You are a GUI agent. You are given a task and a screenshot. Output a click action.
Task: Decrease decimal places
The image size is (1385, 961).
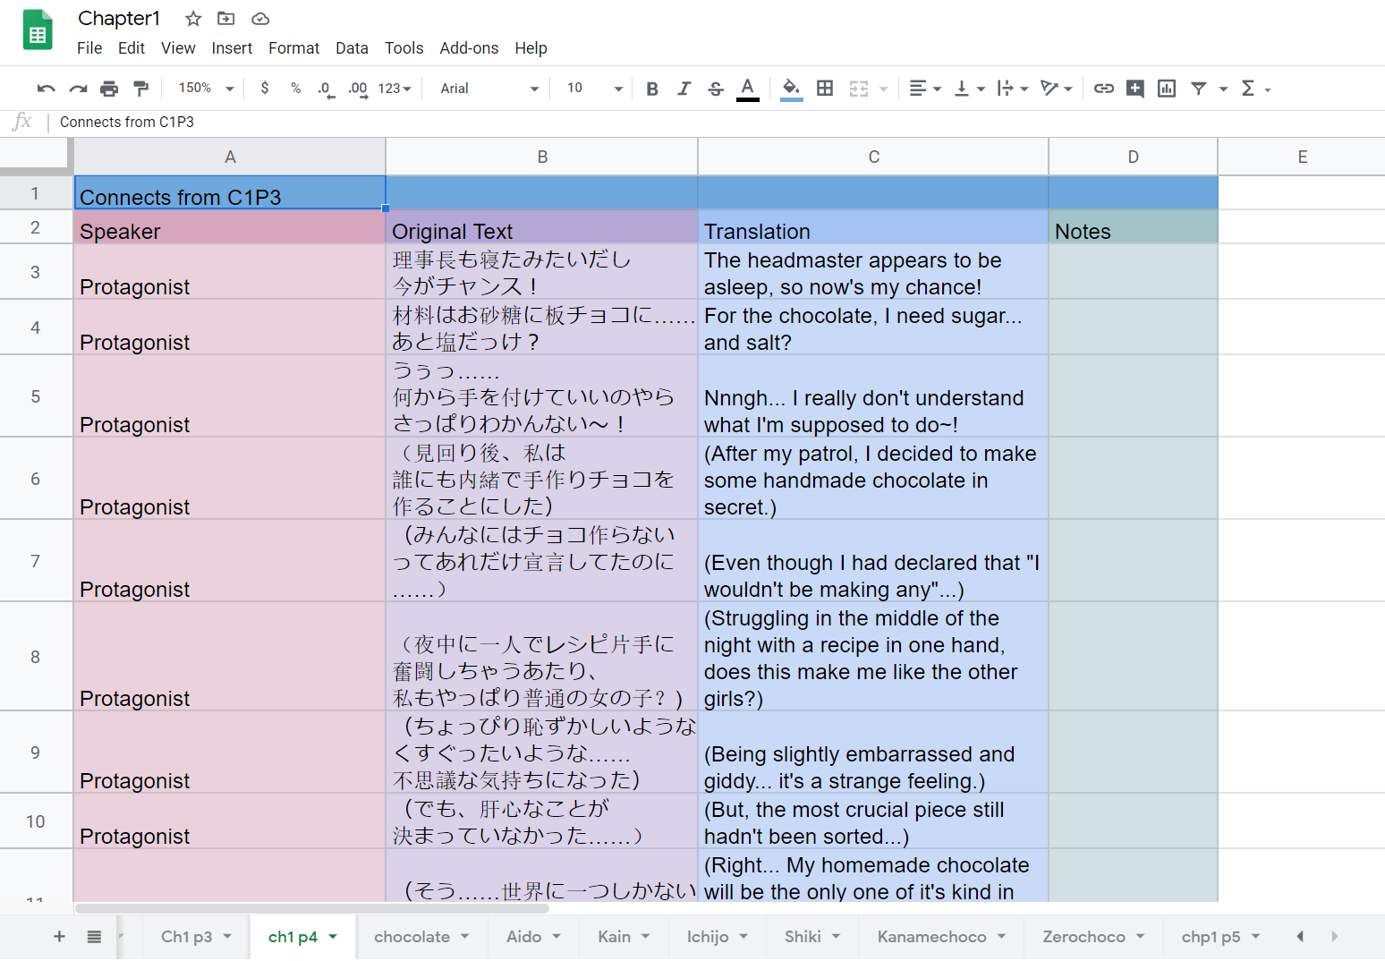[x=326, y=89]
